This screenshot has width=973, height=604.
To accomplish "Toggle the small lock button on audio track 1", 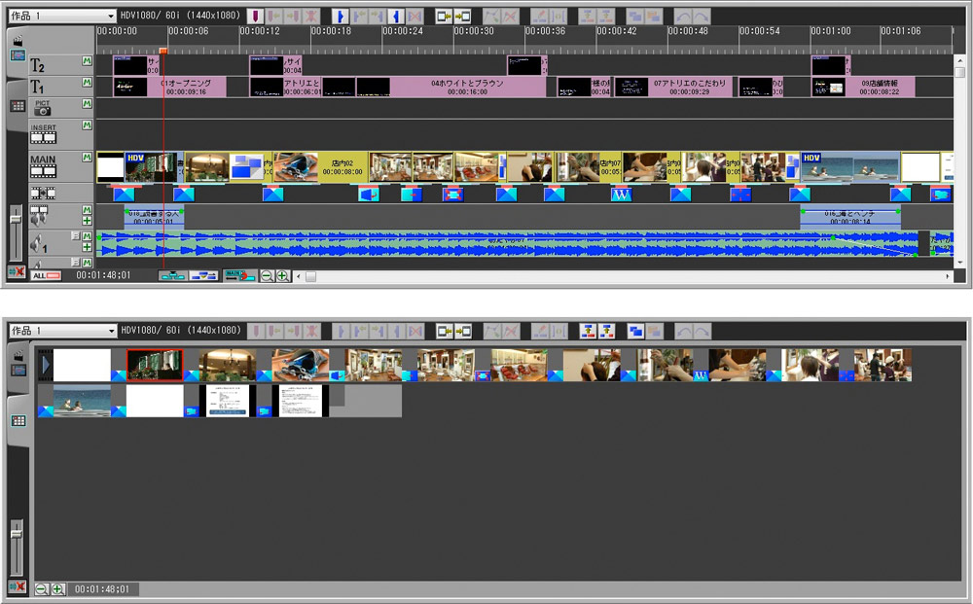I will click(76, 236).
